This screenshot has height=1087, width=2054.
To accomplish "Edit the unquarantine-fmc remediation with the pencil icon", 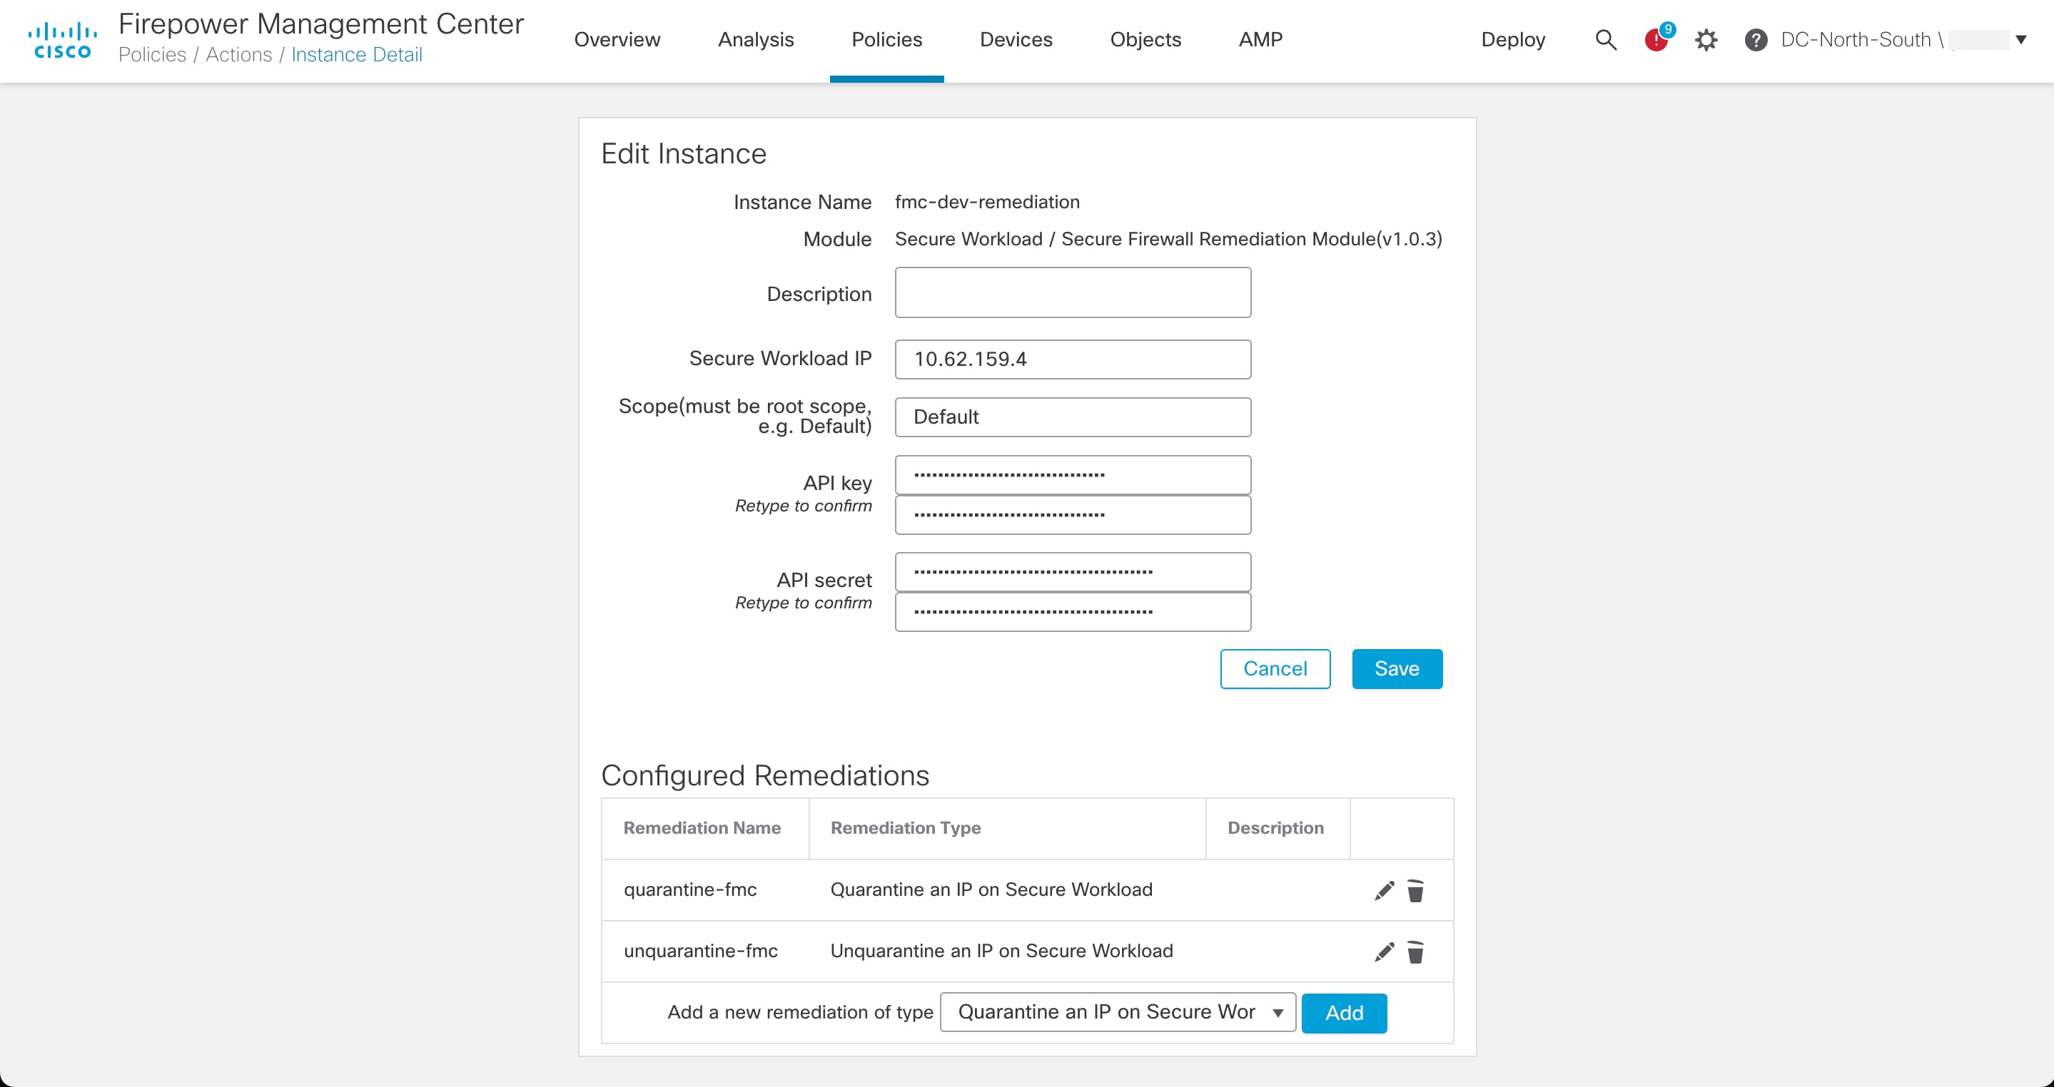I will [1385, 951].
